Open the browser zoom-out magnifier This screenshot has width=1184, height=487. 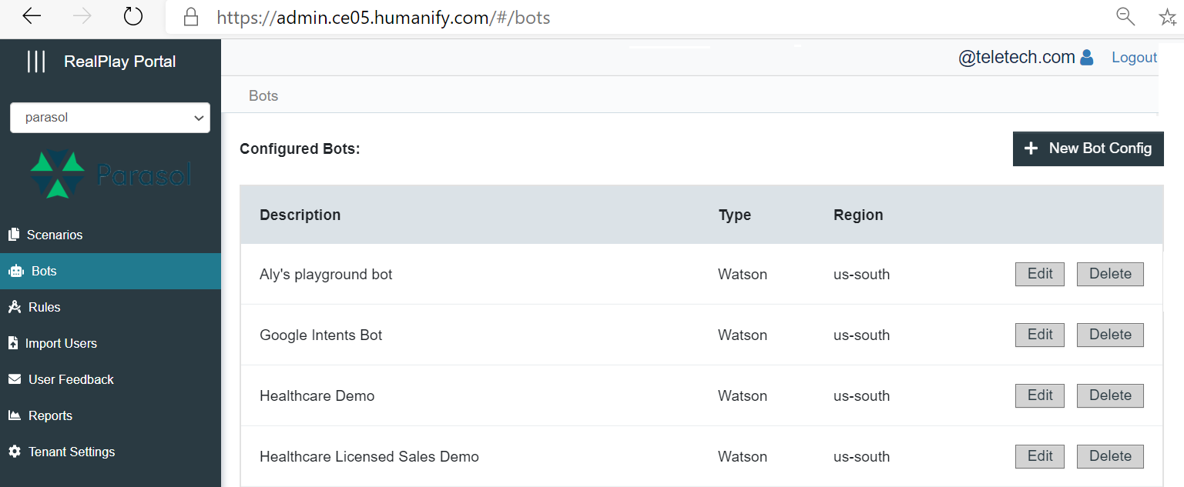[1125, 16]
